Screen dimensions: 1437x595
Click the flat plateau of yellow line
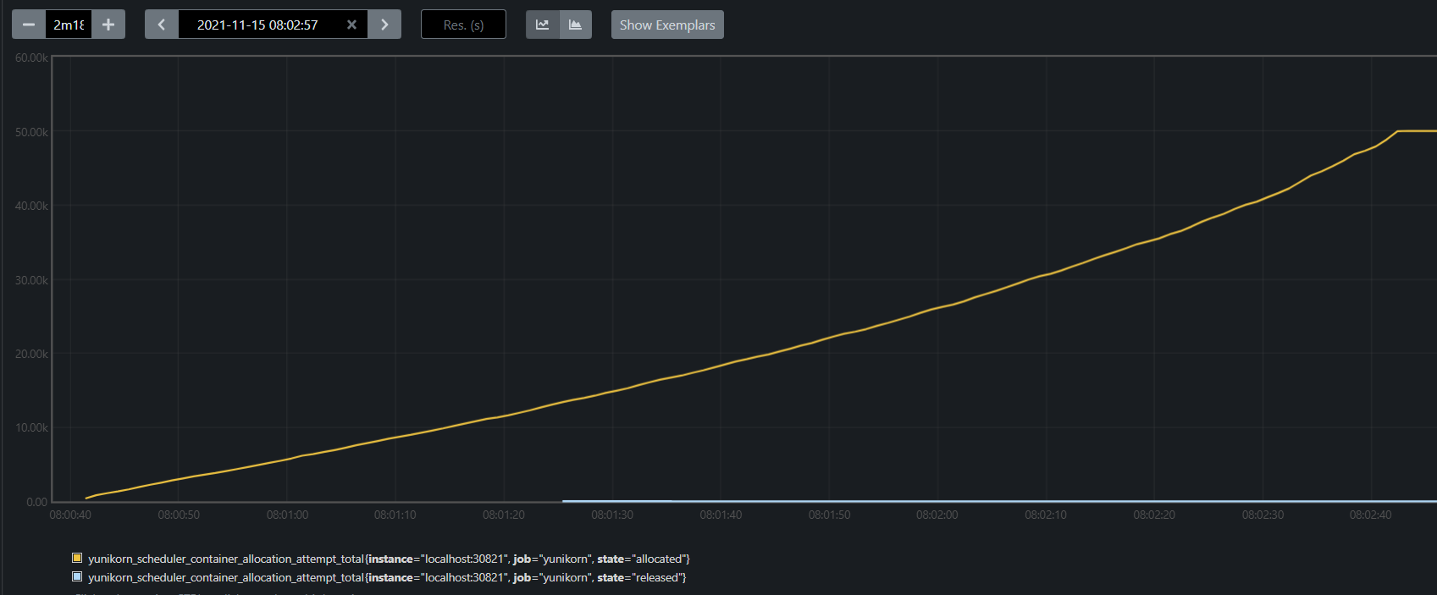click(x=1417, y=131)
